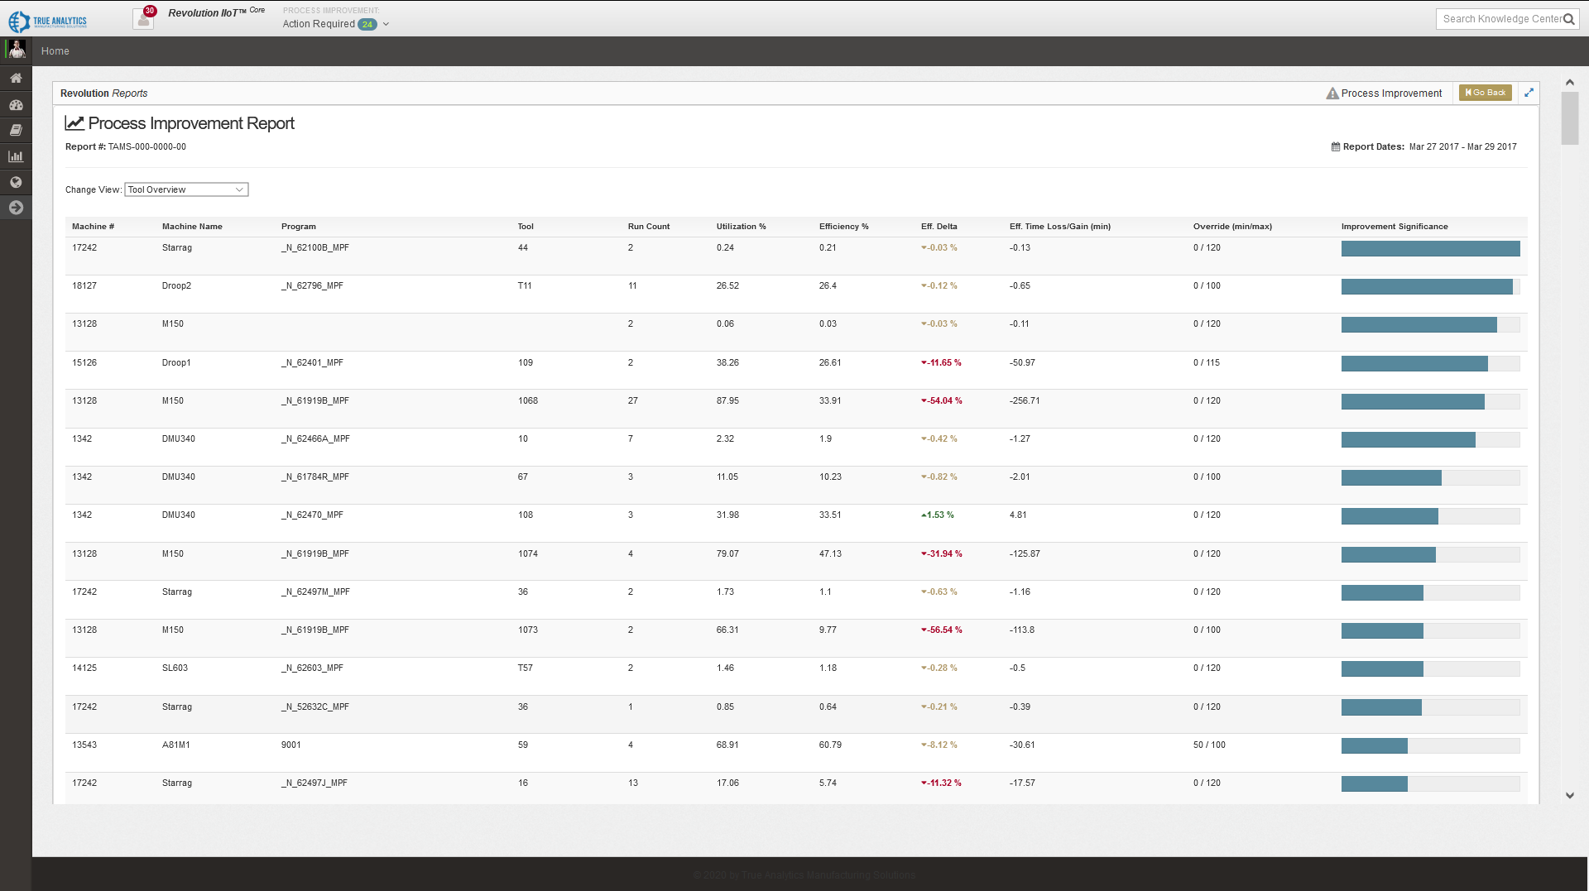
Task: Expand sidebar with the arrow circle icon
Action: point(16,208)
